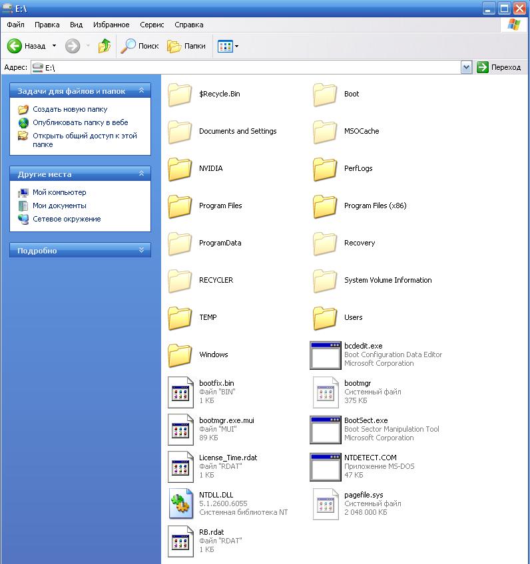This screenshot has width=530, height=564.
Task: Click the Up one folder icon
Action: coord(104,46)
